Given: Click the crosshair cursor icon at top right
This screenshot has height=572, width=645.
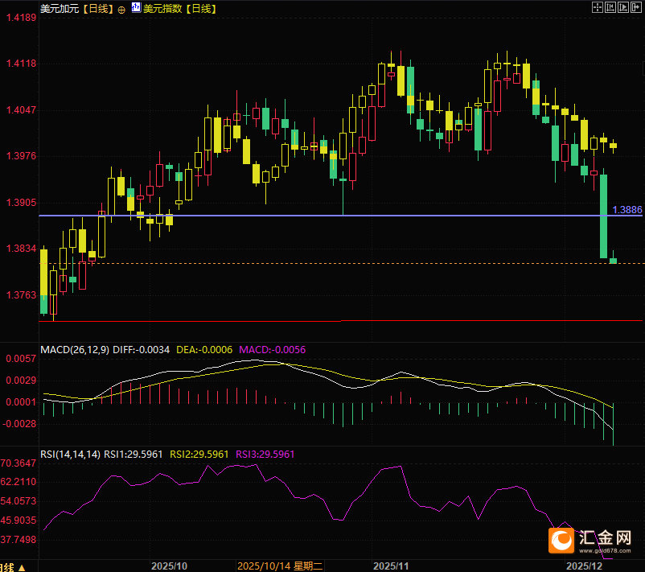Looking at the screenshot, I should coord(598,7).
